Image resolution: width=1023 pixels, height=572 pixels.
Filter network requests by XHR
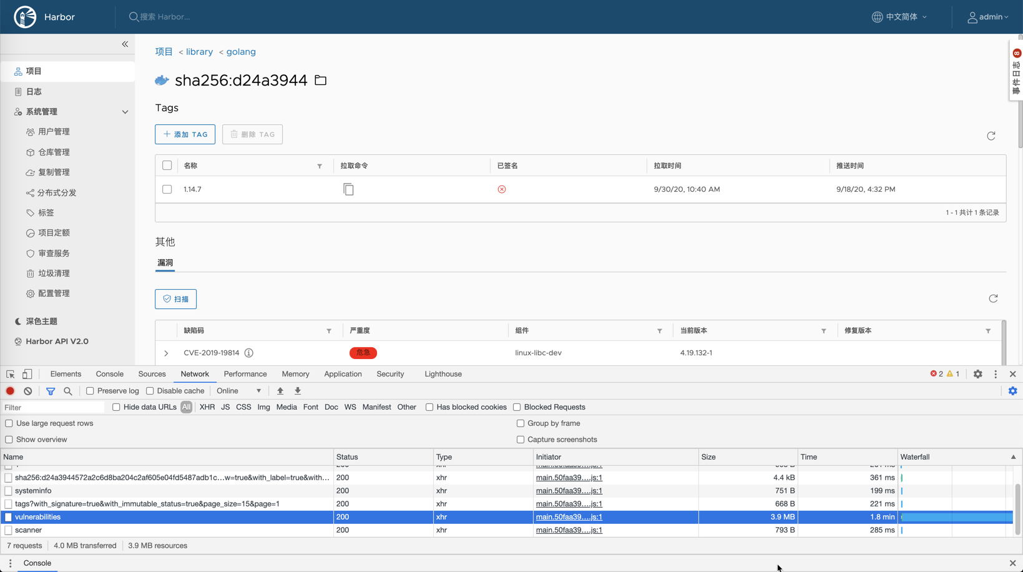[x=207, y=407]
